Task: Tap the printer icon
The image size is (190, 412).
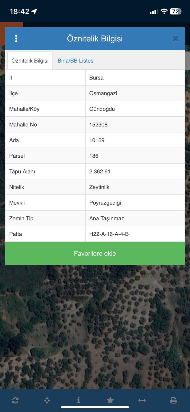Action: pyautogui.click(x=174, y=400)
